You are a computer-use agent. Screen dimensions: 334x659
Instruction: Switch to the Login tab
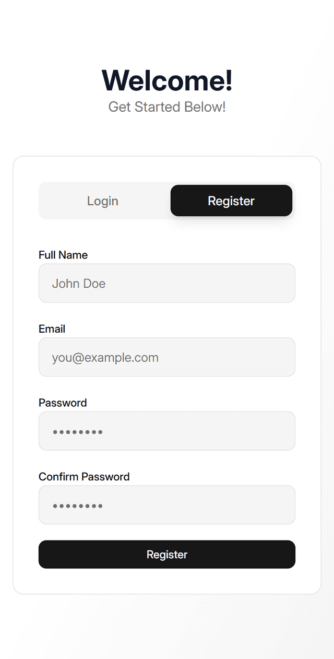(x=103, y=201)
